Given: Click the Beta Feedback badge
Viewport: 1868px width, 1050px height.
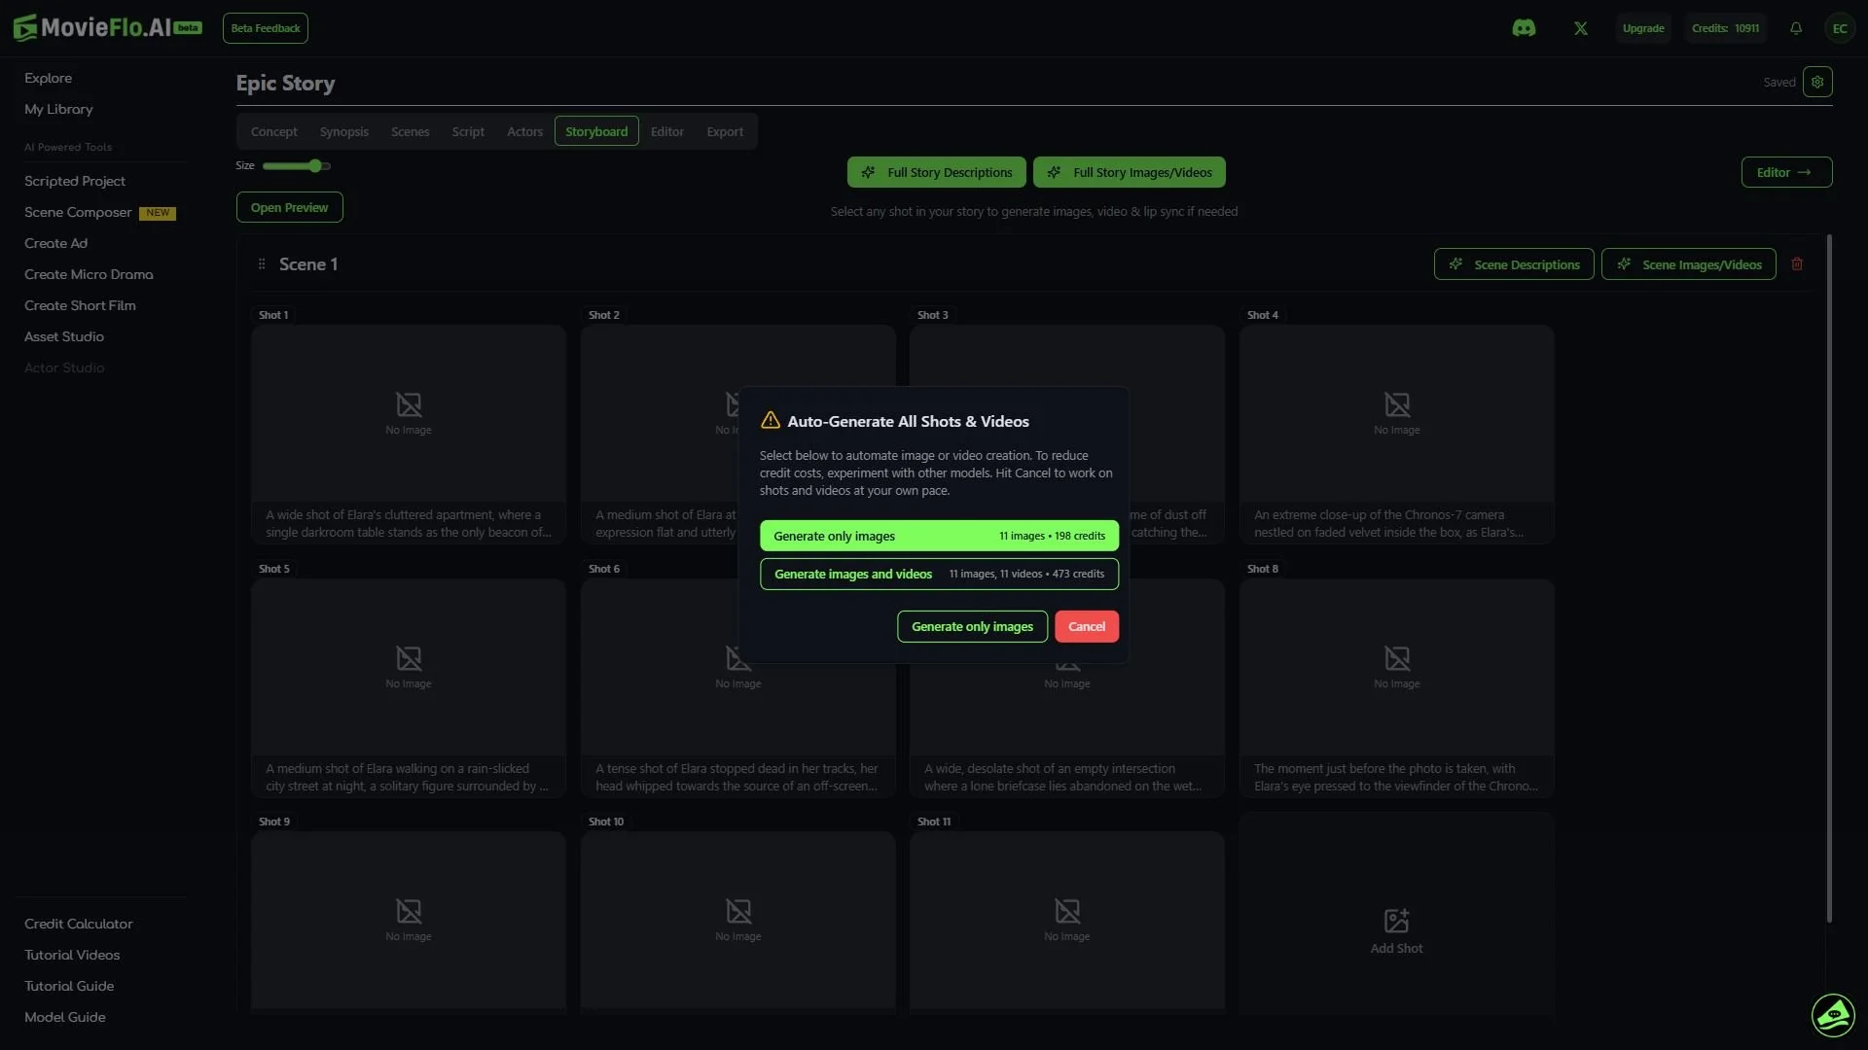Looking at the screenshot, I should (265, 28).
